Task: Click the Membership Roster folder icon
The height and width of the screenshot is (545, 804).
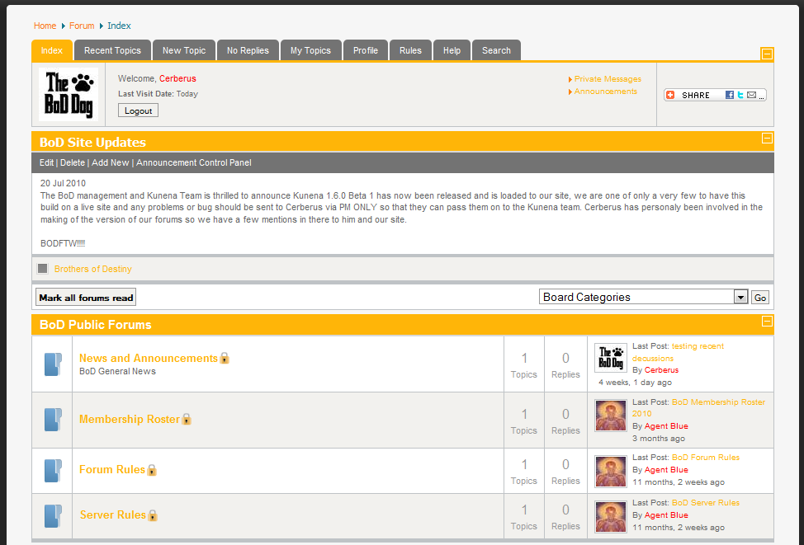Action: (x=53, y=420)
